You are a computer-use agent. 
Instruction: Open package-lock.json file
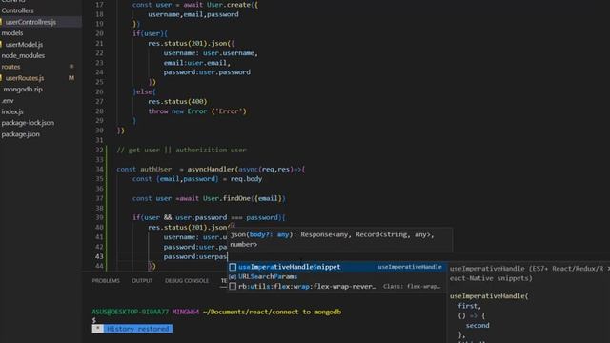[x=28, y=123]
